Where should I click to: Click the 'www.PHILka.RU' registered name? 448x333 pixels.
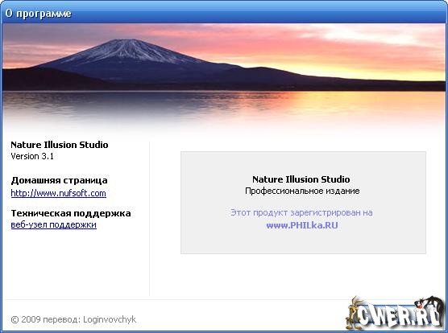click(302, 225)
